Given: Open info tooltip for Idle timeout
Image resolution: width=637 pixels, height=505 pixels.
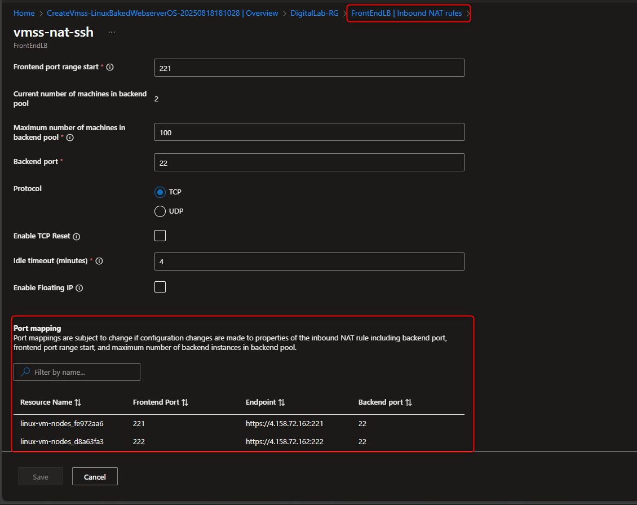Looking at the screenshot, I should click(x=99, y=260).
